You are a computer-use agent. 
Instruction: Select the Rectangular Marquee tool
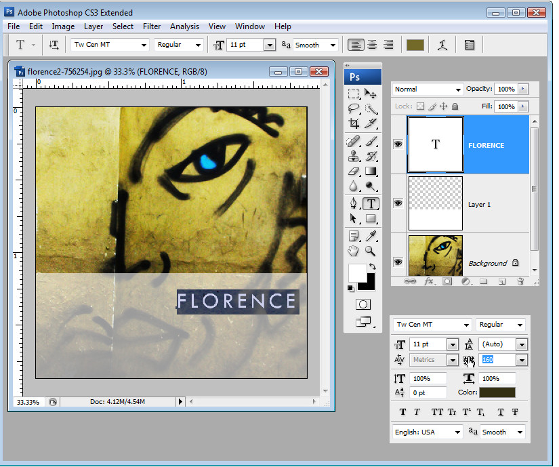click(353, 94)
